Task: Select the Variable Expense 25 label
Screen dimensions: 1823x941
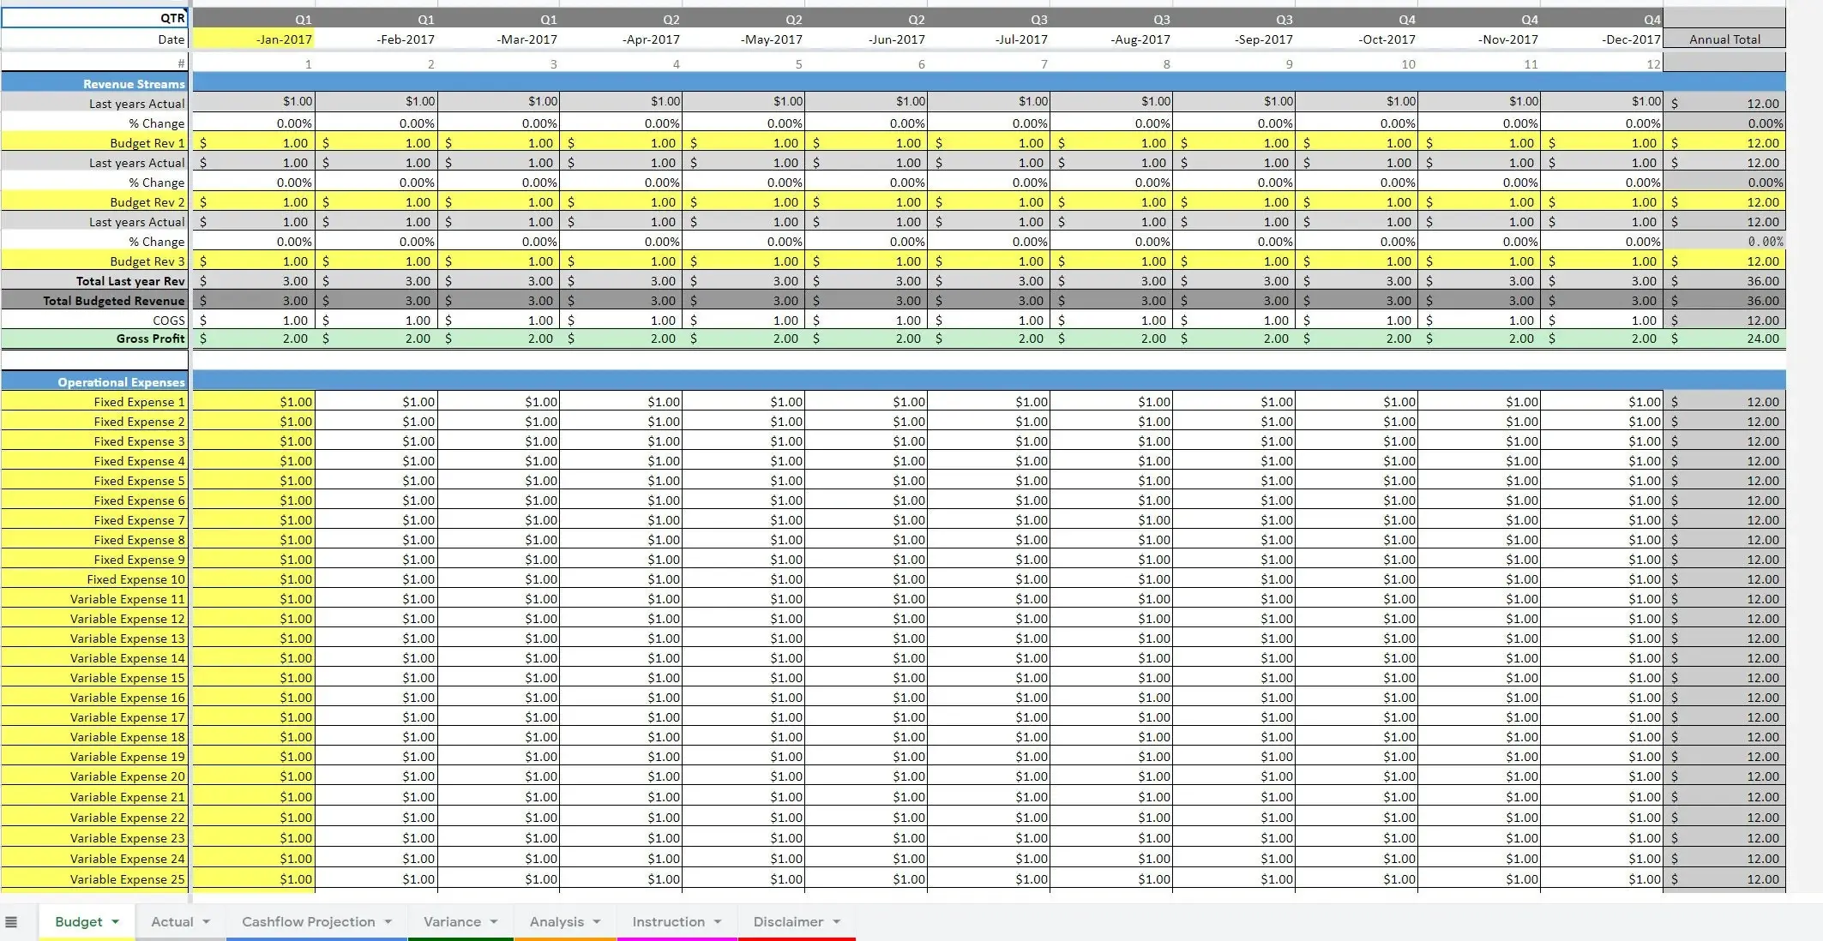Action: pyautogui.click(x=127, y=878)
